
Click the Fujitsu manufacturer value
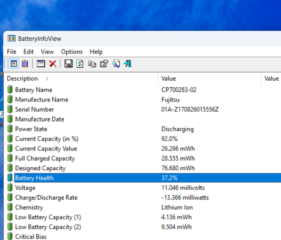point(170,99)
